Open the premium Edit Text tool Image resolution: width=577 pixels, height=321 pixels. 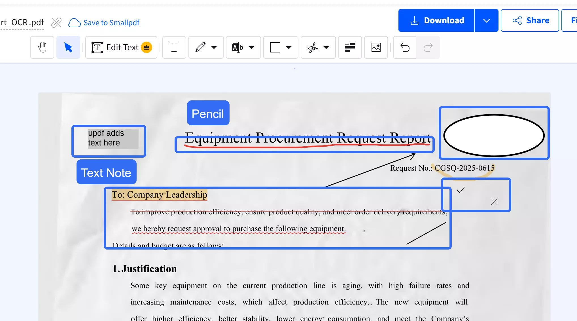pos(121,47)
